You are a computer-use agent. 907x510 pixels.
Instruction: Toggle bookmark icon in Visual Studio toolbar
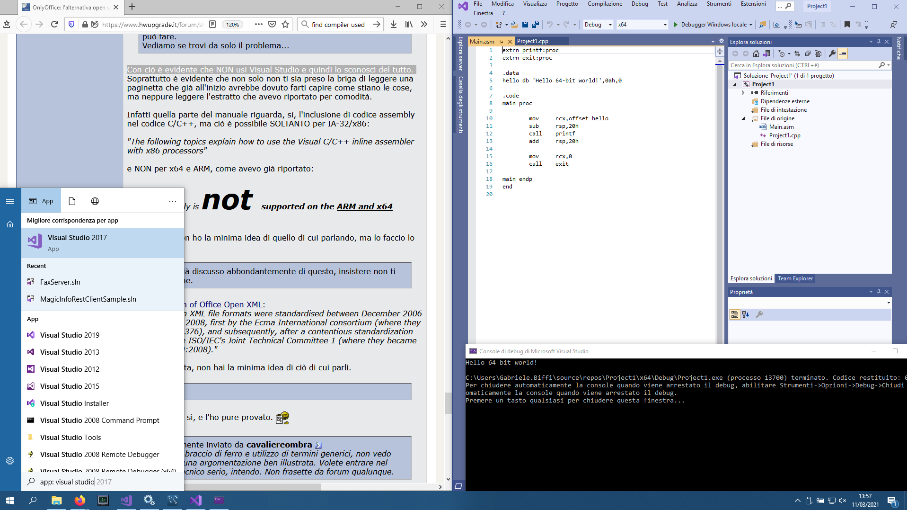847,25
